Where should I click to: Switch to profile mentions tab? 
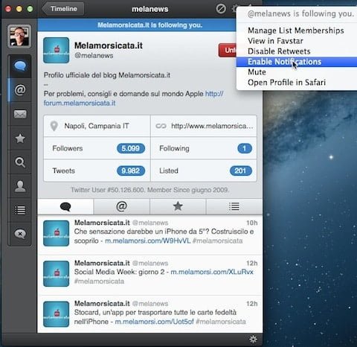pyautogui.click(x=122, y=206)
